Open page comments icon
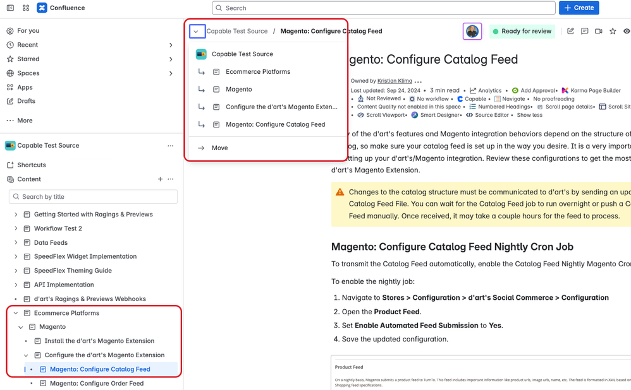 tap(584, 31)
